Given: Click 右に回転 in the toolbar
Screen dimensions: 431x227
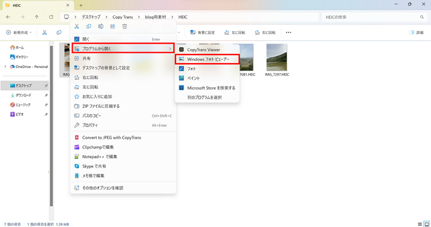Looking at the screenshot, I should tap(265, 33).
